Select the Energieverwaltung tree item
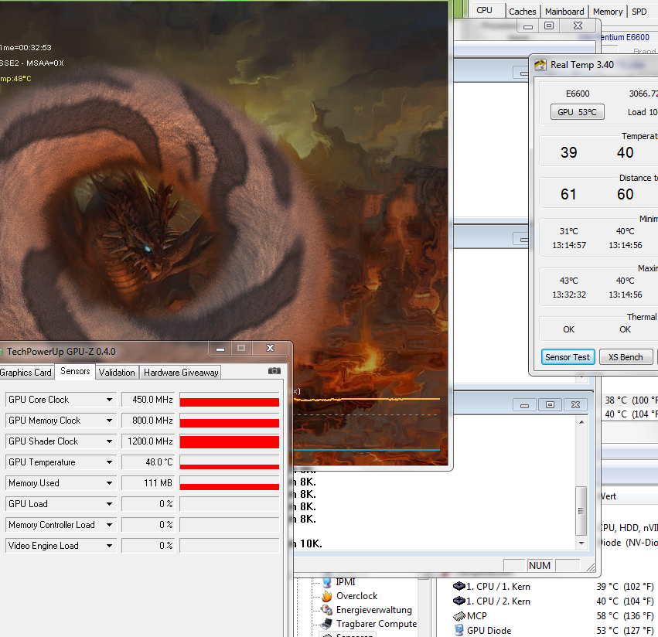 [x=374, y=610]
